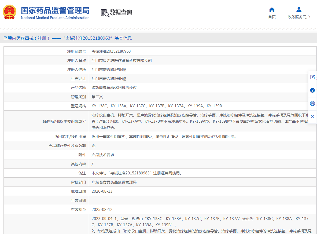Viewport: 317px width, 234px height.
Task: Click 产品技术要求 attachment text
Action: pos(103,155)
